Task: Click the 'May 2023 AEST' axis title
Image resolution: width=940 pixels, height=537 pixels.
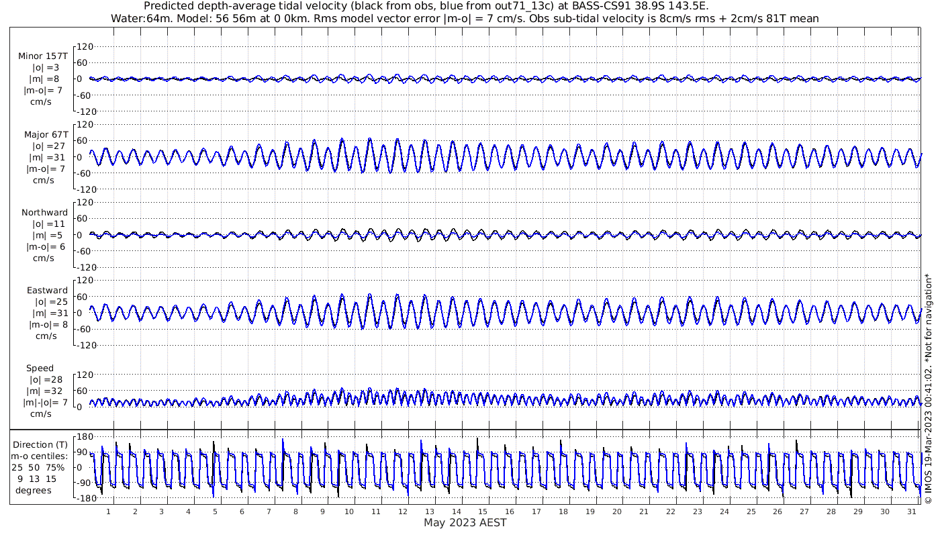Action: click(465, 523)
